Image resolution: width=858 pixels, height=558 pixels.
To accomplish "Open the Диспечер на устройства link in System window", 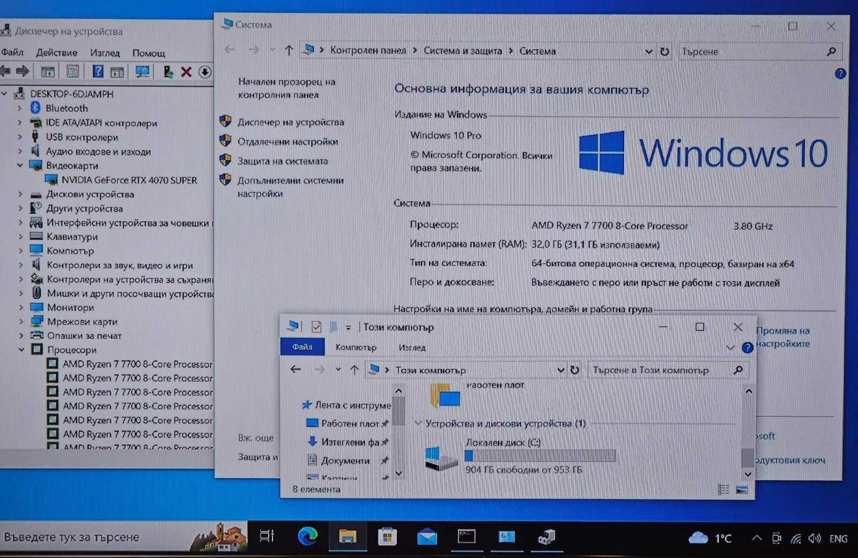I will (x=291, y=122).
